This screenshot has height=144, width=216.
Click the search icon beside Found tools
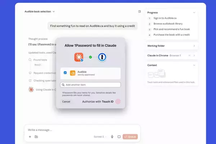[30, 60]
